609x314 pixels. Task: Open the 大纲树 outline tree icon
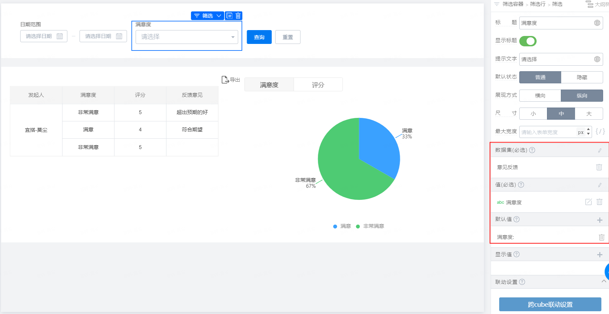coord(589,4)
